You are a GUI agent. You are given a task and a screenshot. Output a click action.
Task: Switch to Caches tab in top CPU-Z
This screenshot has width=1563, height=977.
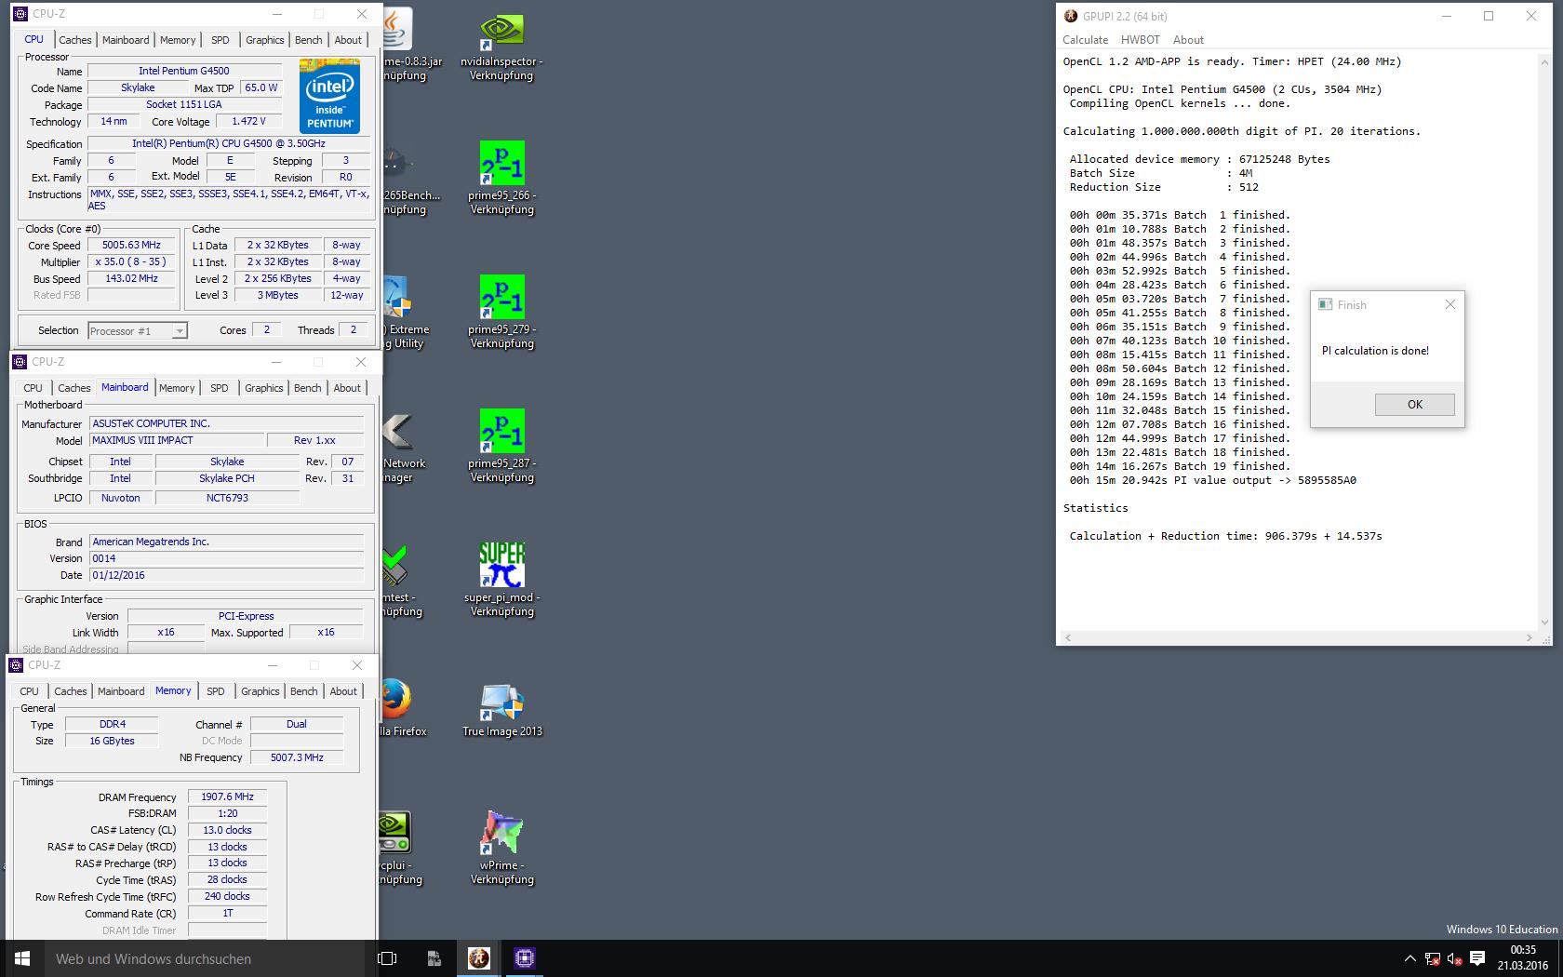click(x=74, y=40)
